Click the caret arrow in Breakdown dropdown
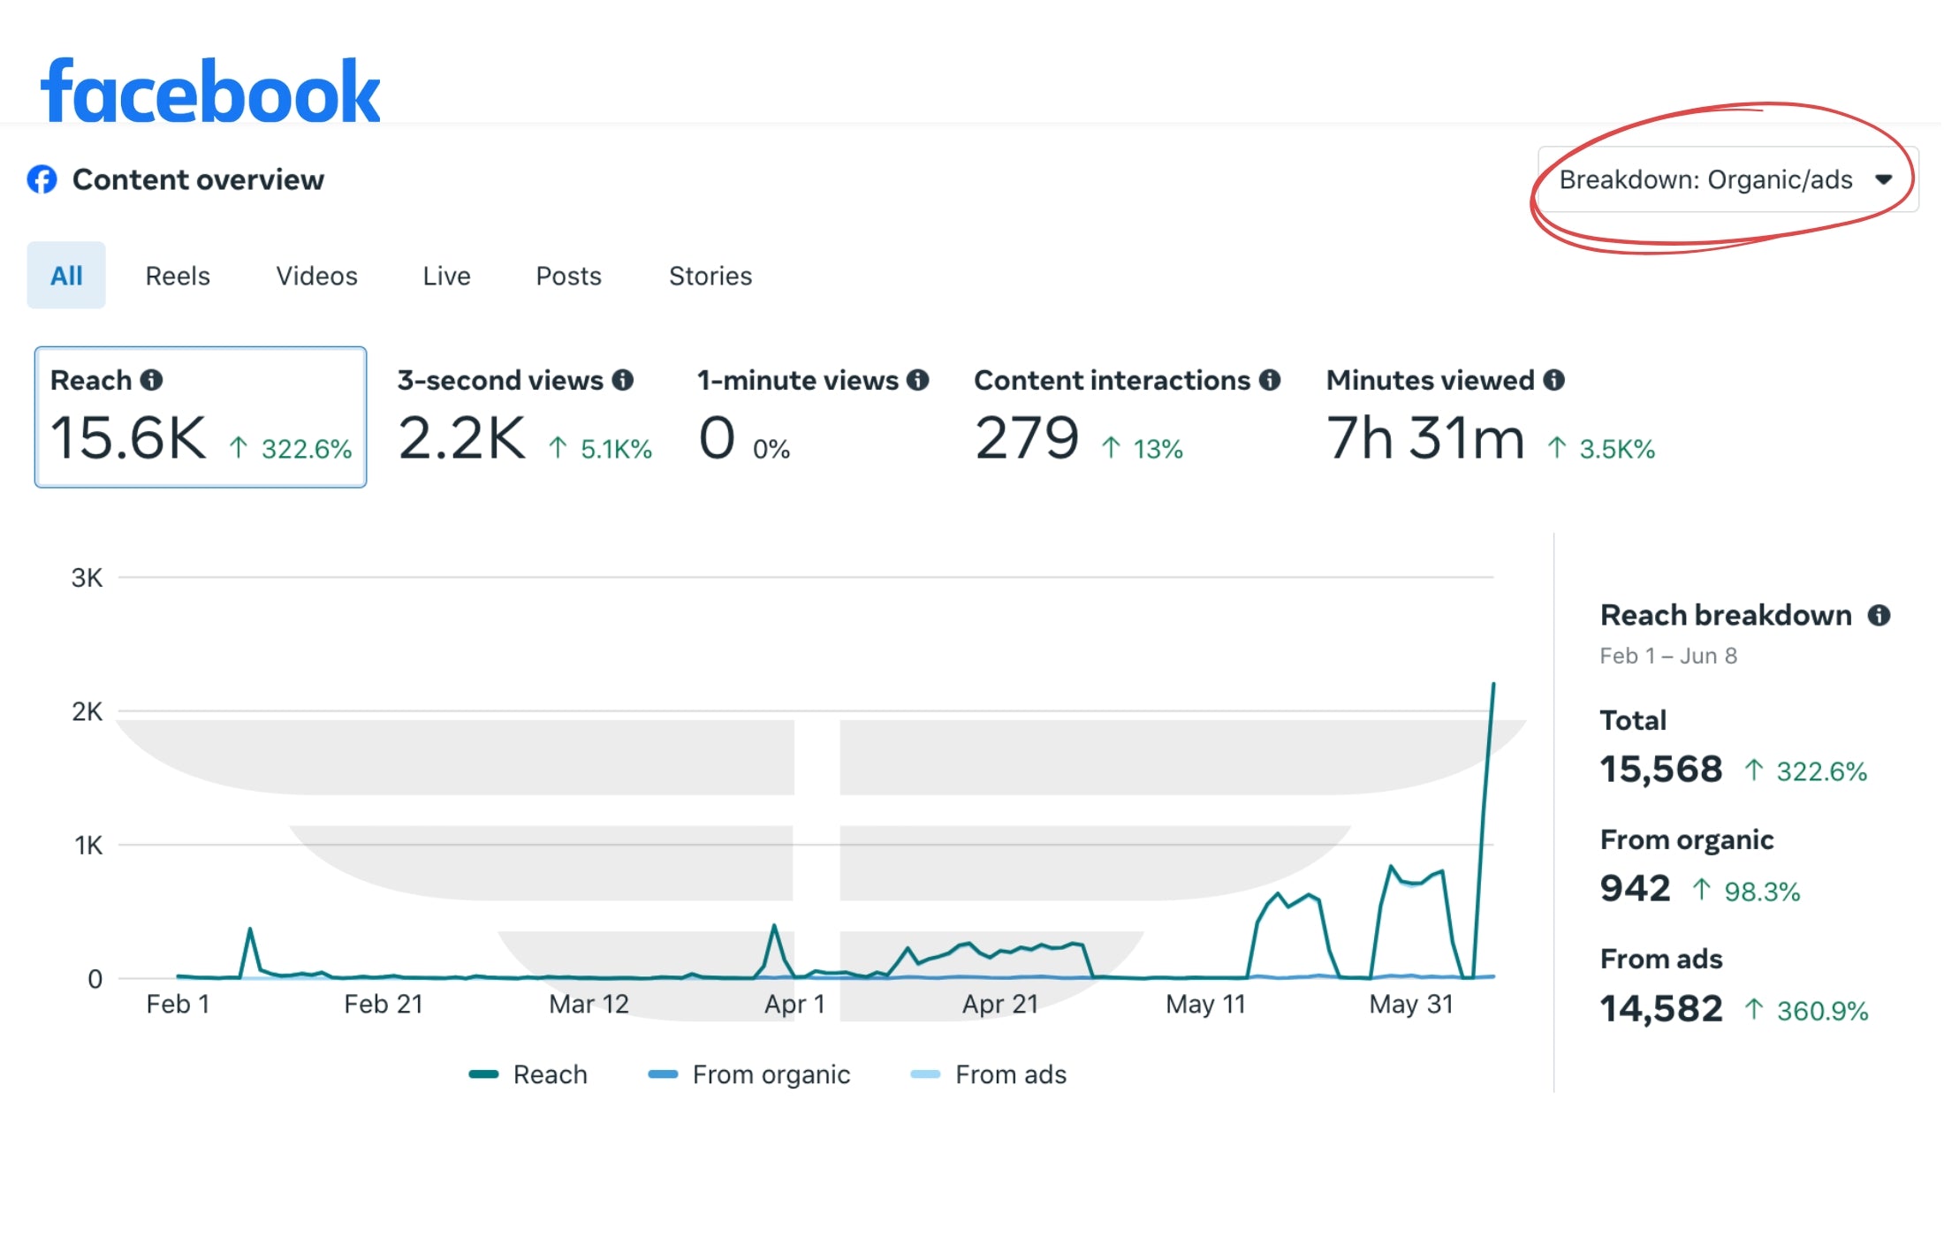Screen dimensions: 1944x1237 pyautogui.click(x=1883, y=179)
